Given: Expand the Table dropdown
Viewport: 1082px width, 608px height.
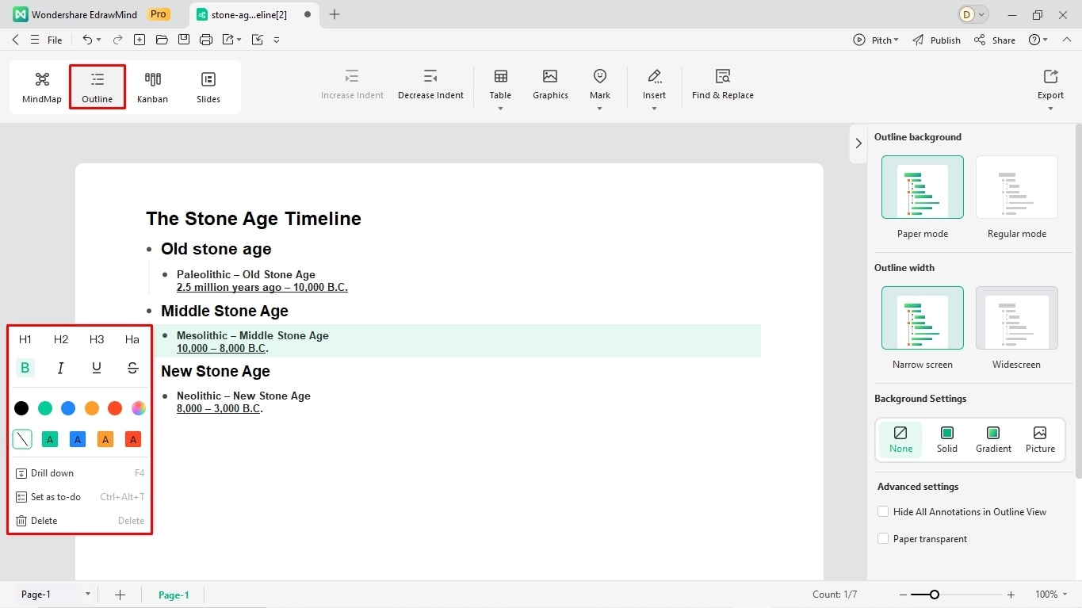Looking at the screenshot, I should point(500,108).
